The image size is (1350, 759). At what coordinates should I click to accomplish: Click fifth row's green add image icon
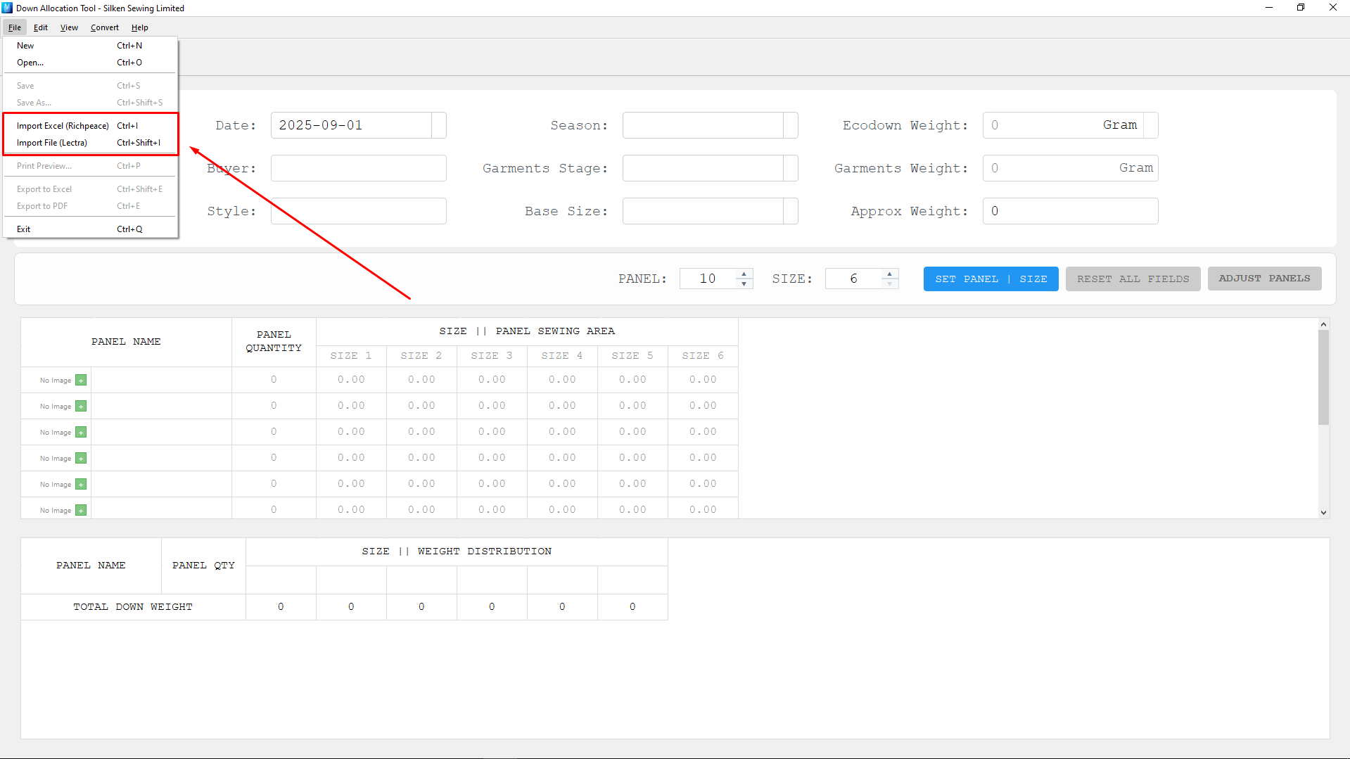[x=81, y=485]
